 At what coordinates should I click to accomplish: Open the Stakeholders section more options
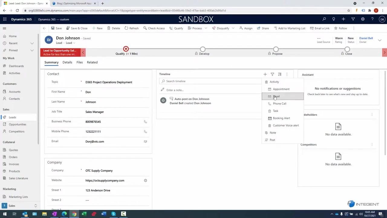[372, 115]
